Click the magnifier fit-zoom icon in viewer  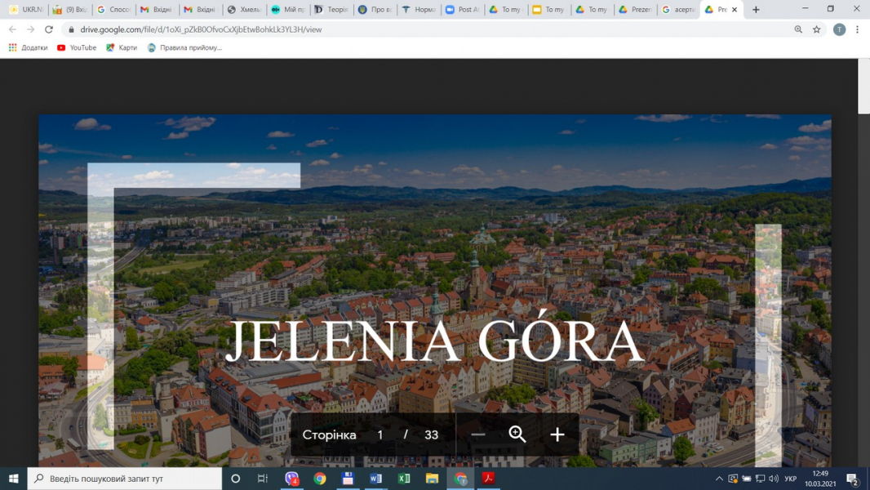[517, 434]
